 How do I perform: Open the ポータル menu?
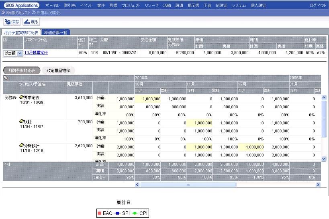(x=52, y=6)
